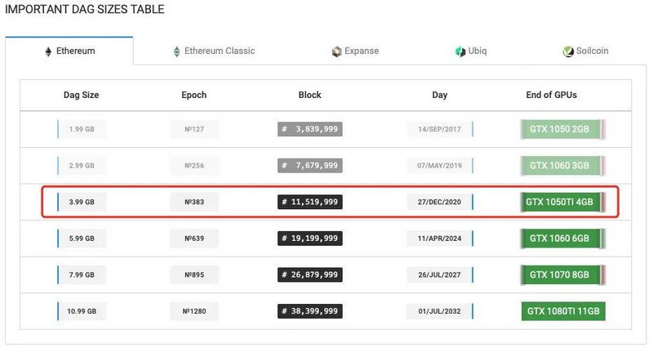Click the Expanse cube icon
This screenshot has width=653, height=348.
tap(336, 51)
